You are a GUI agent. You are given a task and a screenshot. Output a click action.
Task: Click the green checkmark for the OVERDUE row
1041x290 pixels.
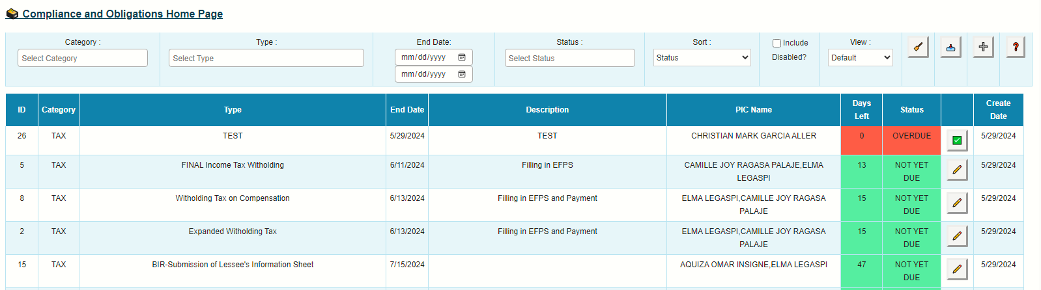tap(956, 140)
